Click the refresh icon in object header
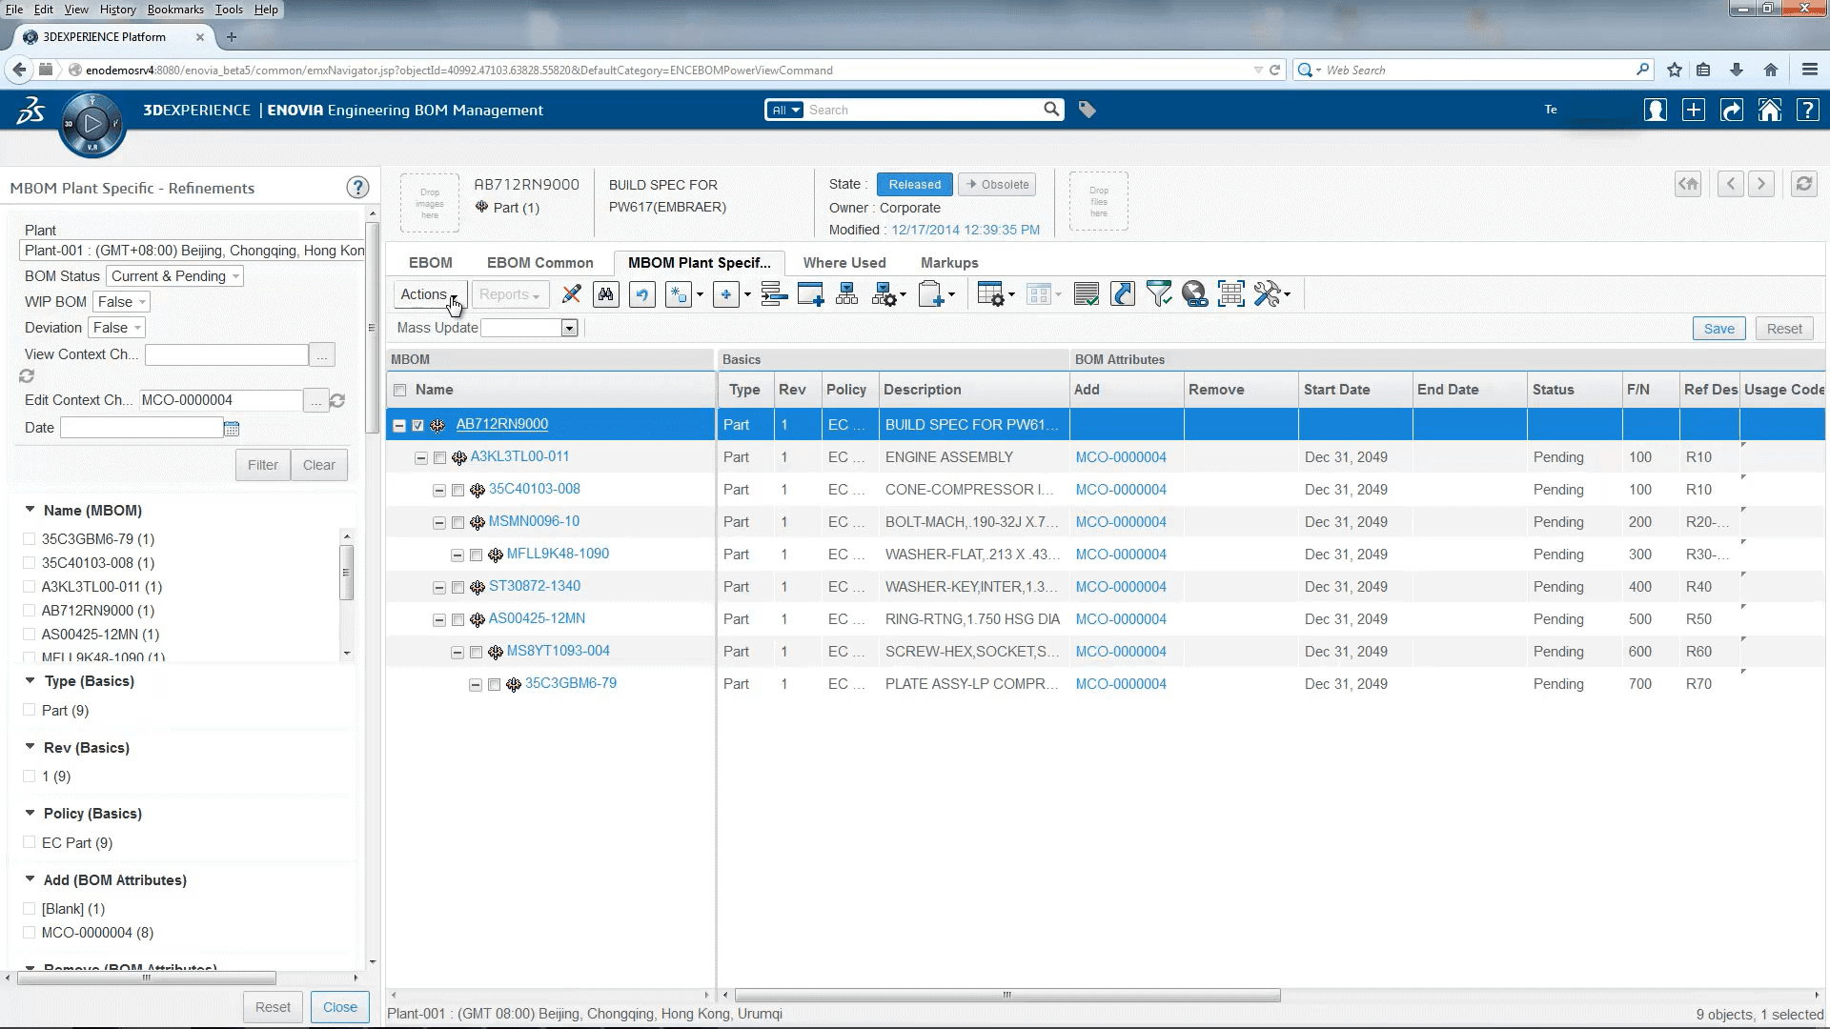This screenshot has height=1029, width=1830. 1803,184
